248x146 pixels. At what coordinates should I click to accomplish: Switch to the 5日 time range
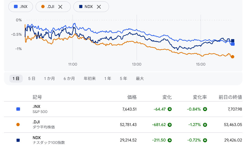click(32, 79)
